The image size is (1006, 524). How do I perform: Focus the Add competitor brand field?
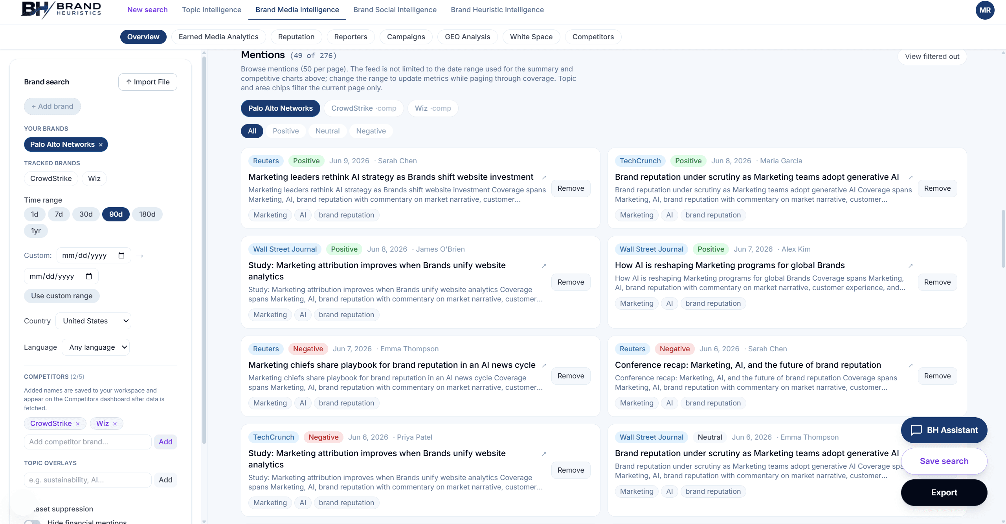[x=88, y=442]
